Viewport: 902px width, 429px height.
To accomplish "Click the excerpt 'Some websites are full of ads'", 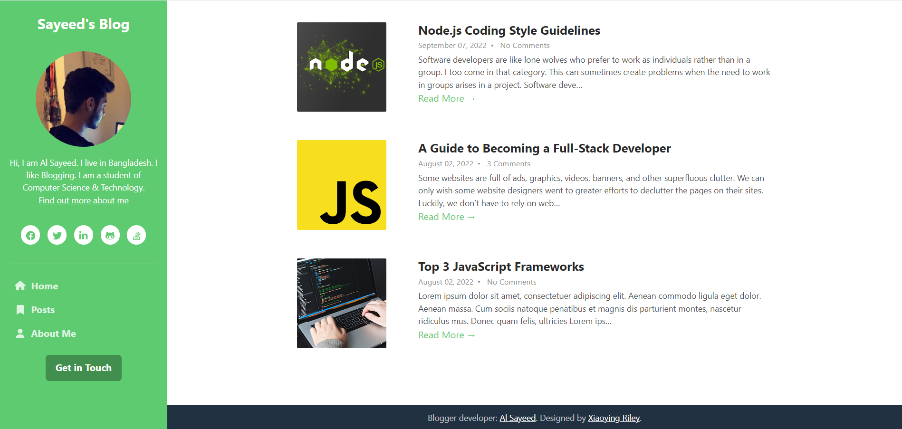I will [x=591, y=191].
